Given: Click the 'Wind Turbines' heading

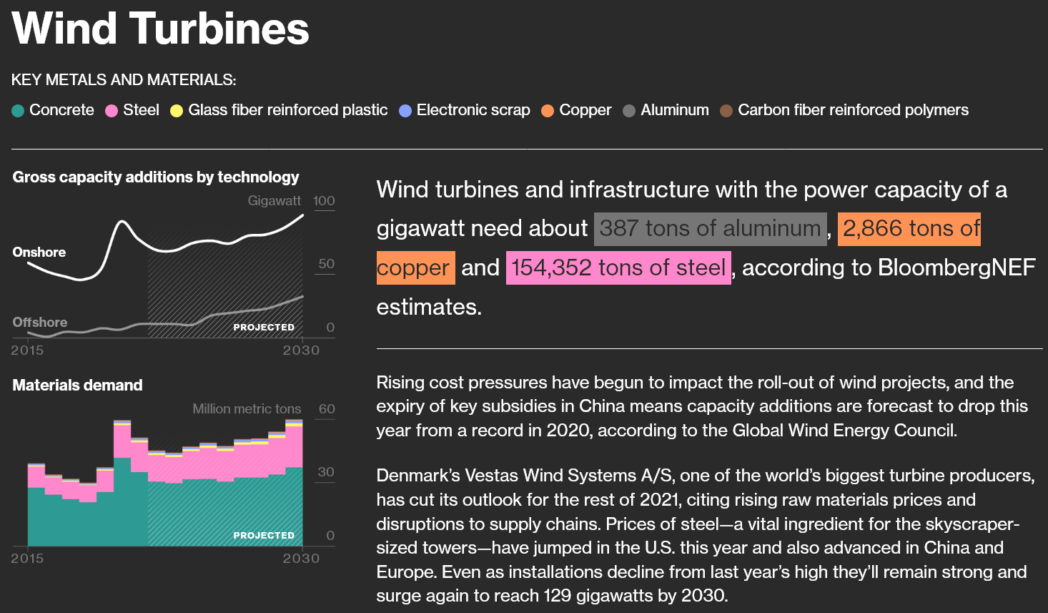Looking at the screenshot, I should click(161, 29).
